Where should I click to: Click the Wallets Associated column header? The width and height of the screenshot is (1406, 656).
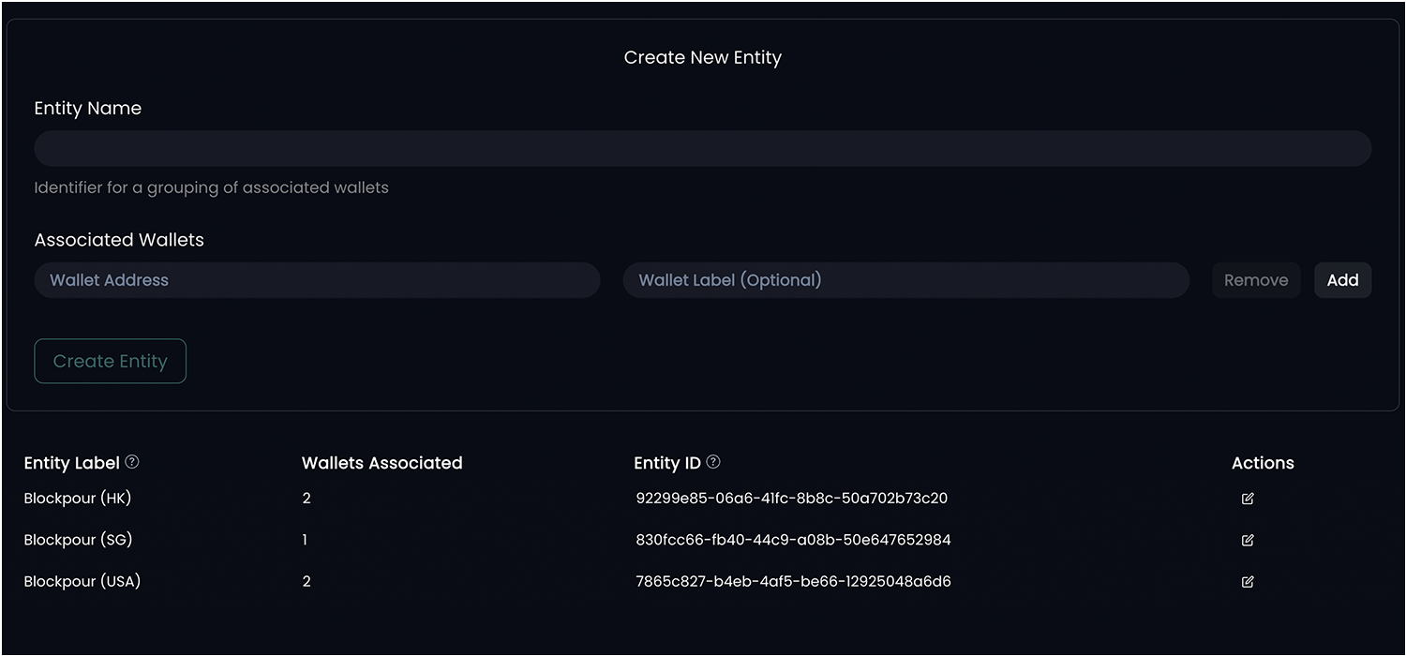click(382, 463)
